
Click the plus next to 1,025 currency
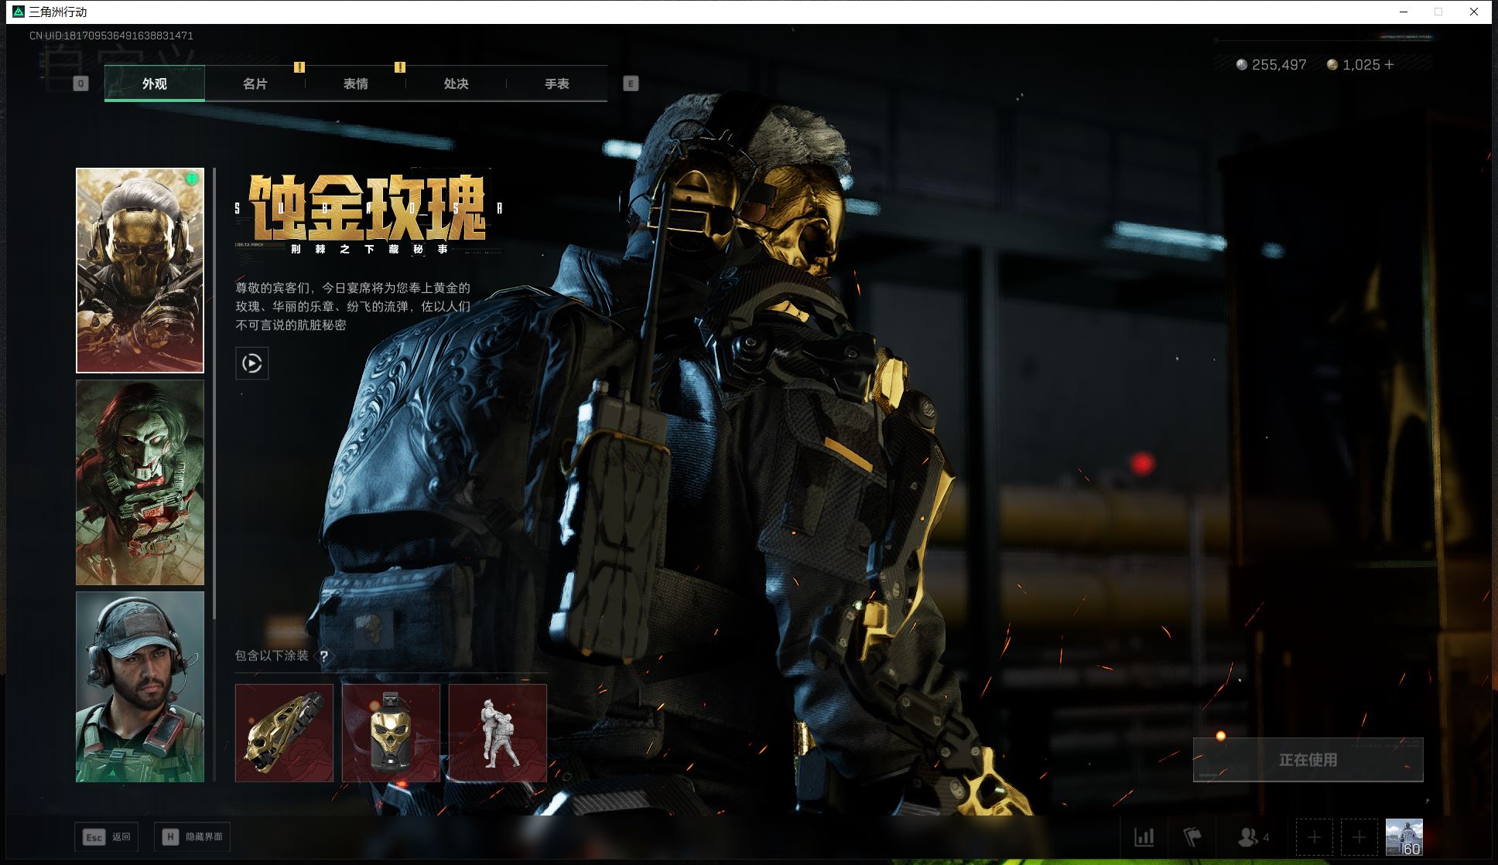point(1390,65)
